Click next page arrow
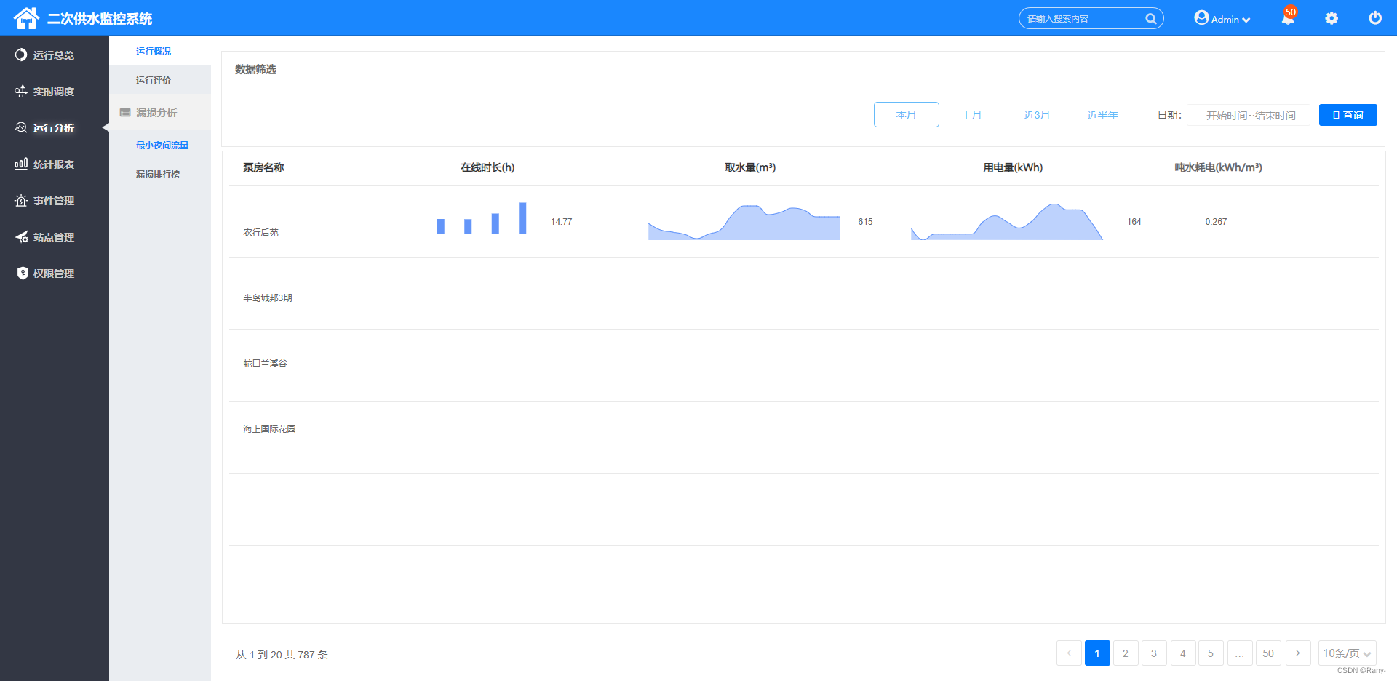The height and width of the screenshot is (681, 1397). 1298,653
